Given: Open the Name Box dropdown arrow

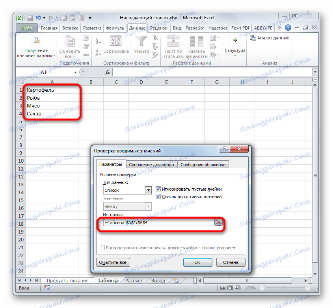Looking at the screenshot, I should 75,72.
